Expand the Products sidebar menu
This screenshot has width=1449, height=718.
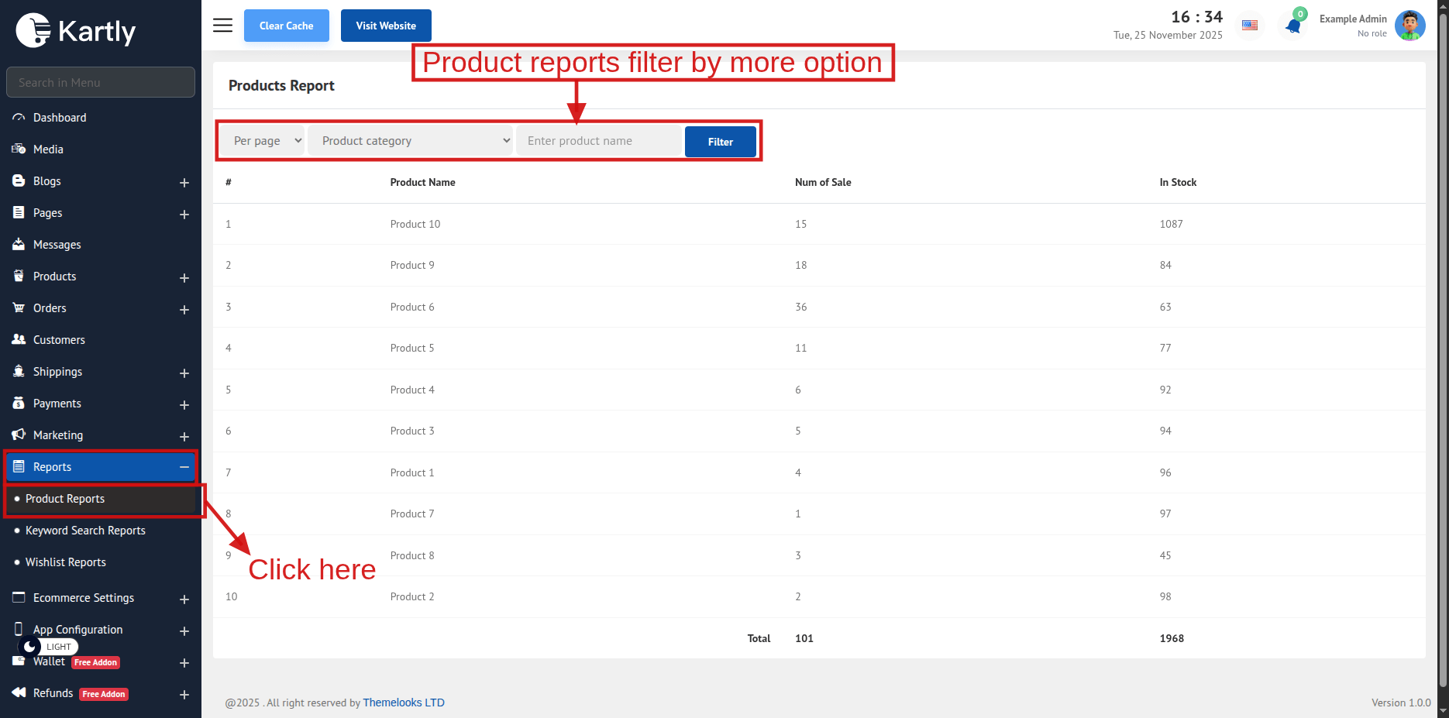pos(184,277)
